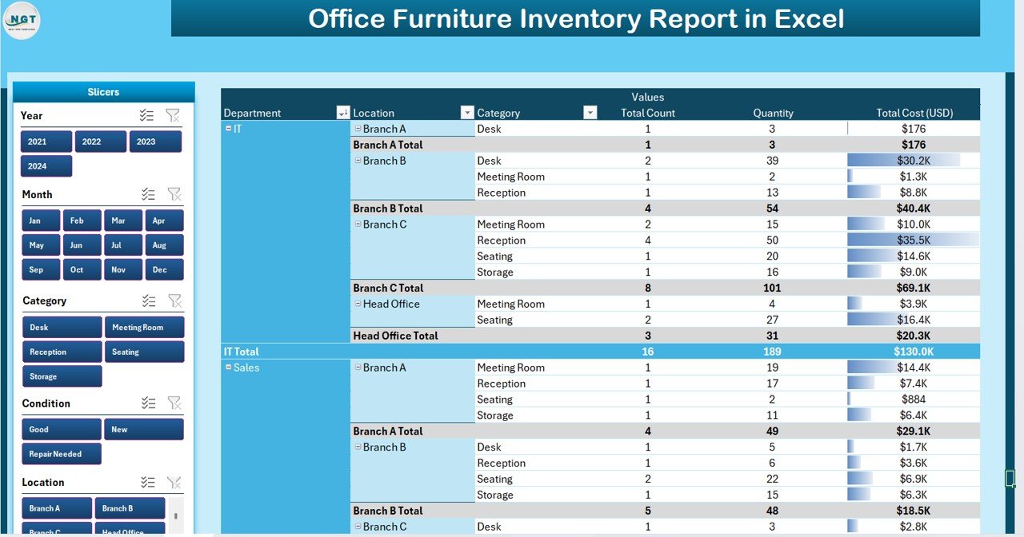Image resolution: width=1024 pixels, height=537 pixels.
Task: Click the $35.5K data bar cell
Action: pos(913,241)
